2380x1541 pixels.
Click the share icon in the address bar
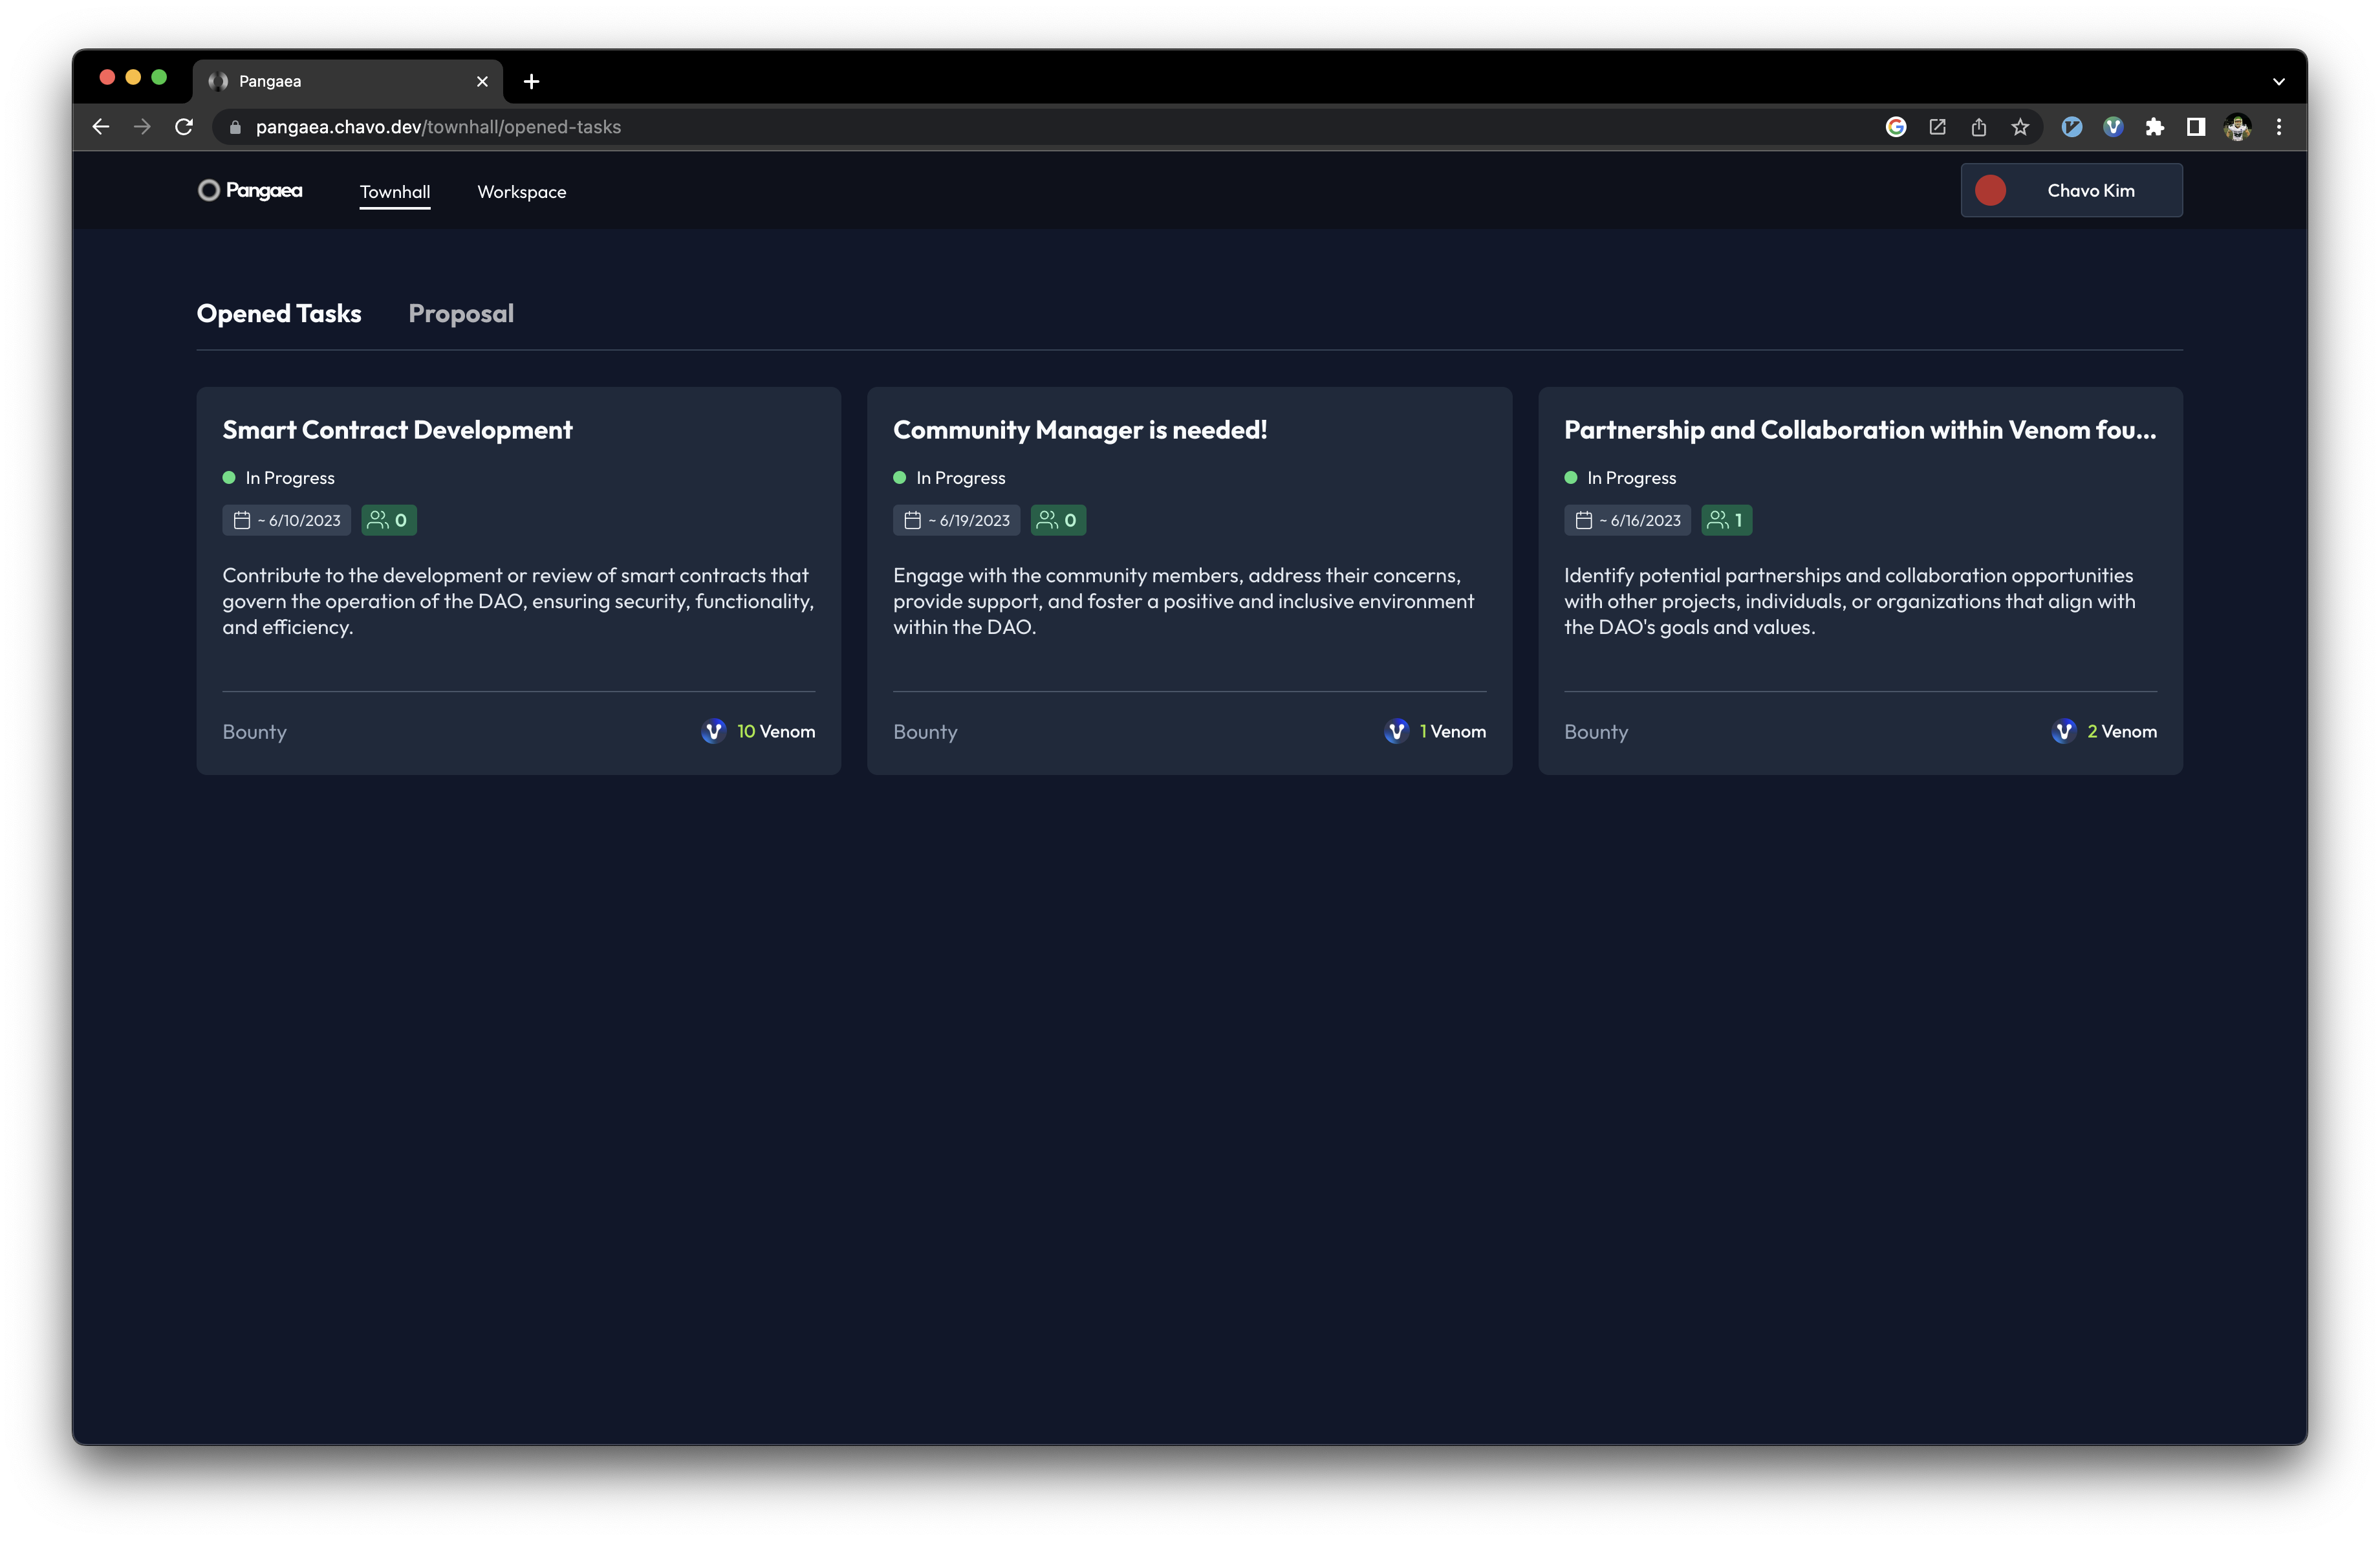coord(1978,127)
